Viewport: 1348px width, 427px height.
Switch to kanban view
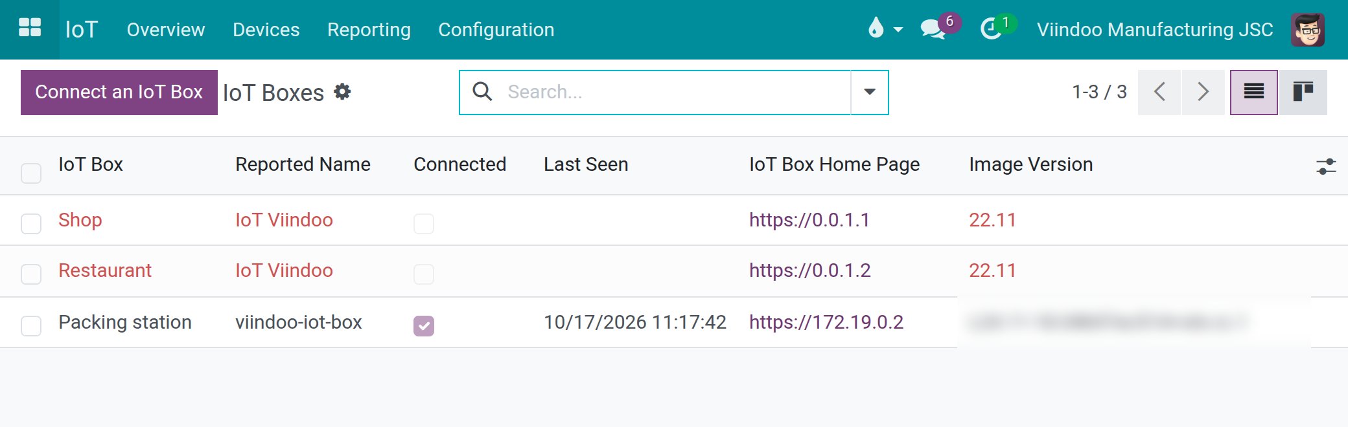pyautogui.click(x=1303, y=93)
